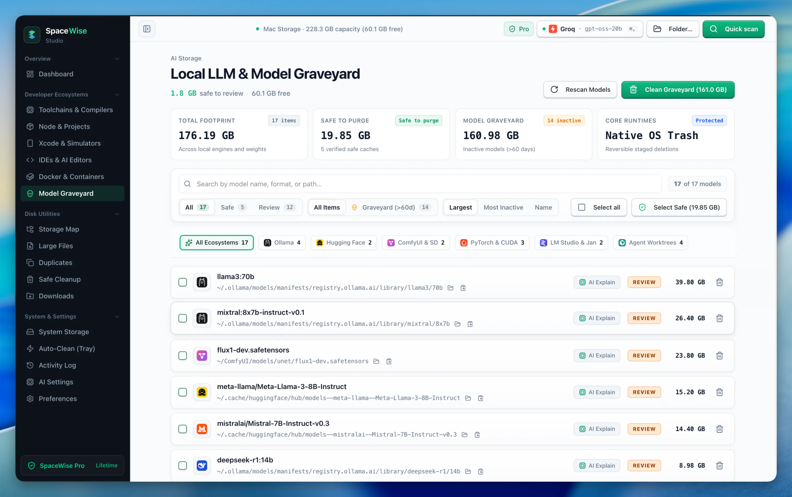Start a Quick scan
Viewport: 792px width, 497px height.
pyautogui.click(x=734, y=29)
